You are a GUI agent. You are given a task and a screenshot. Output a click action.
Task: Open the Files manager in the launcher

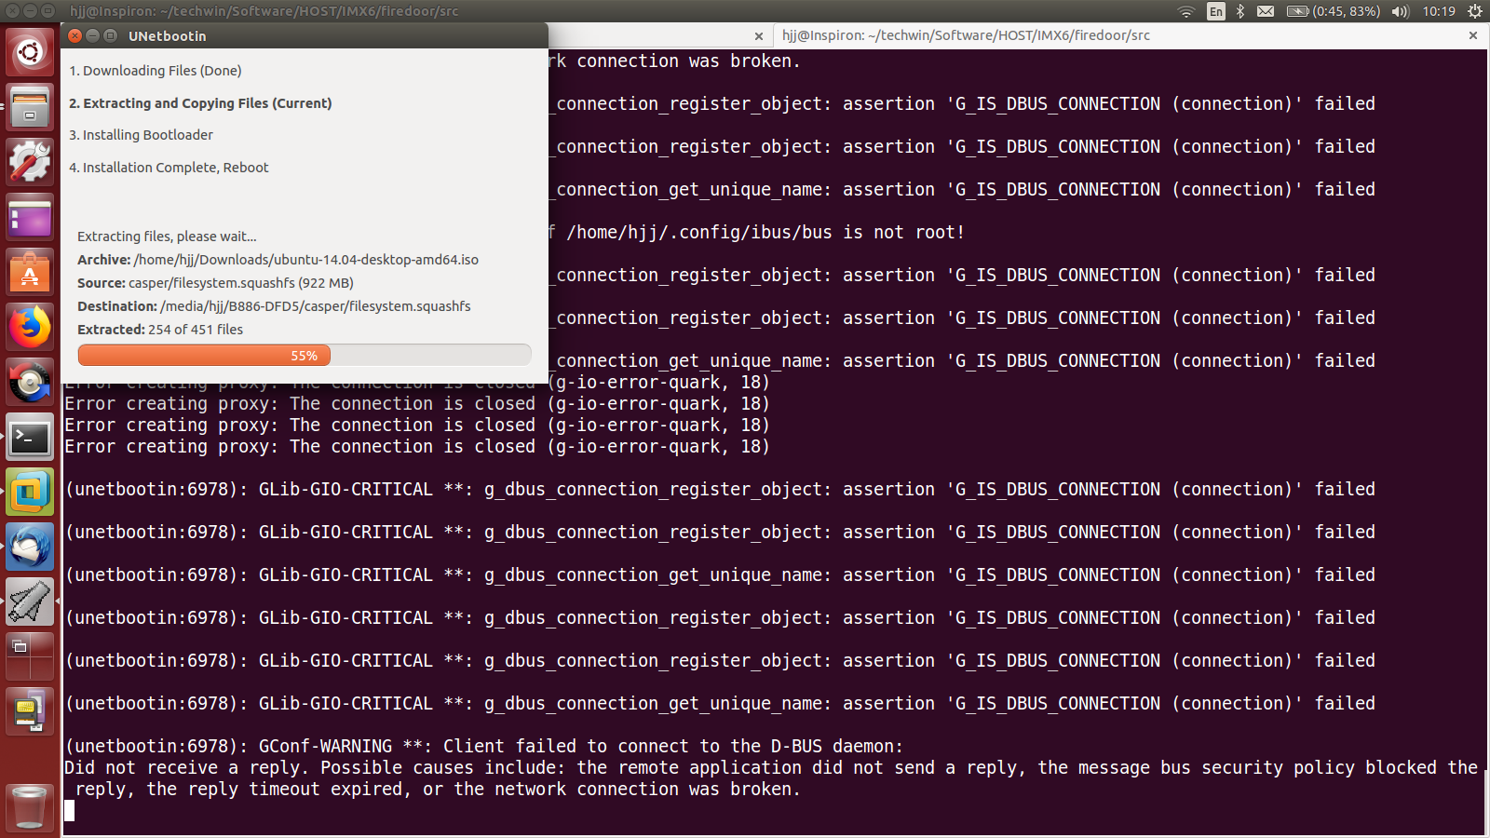click(x=30, y=107)
